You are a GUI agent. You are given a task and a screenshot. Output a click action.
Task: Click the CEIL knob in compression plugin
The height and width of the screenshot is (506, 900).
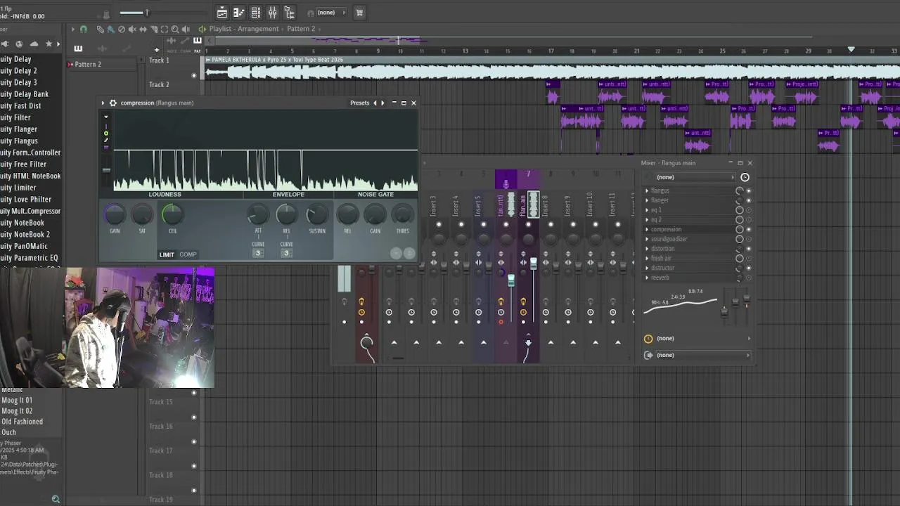click(x=172, y=214)
